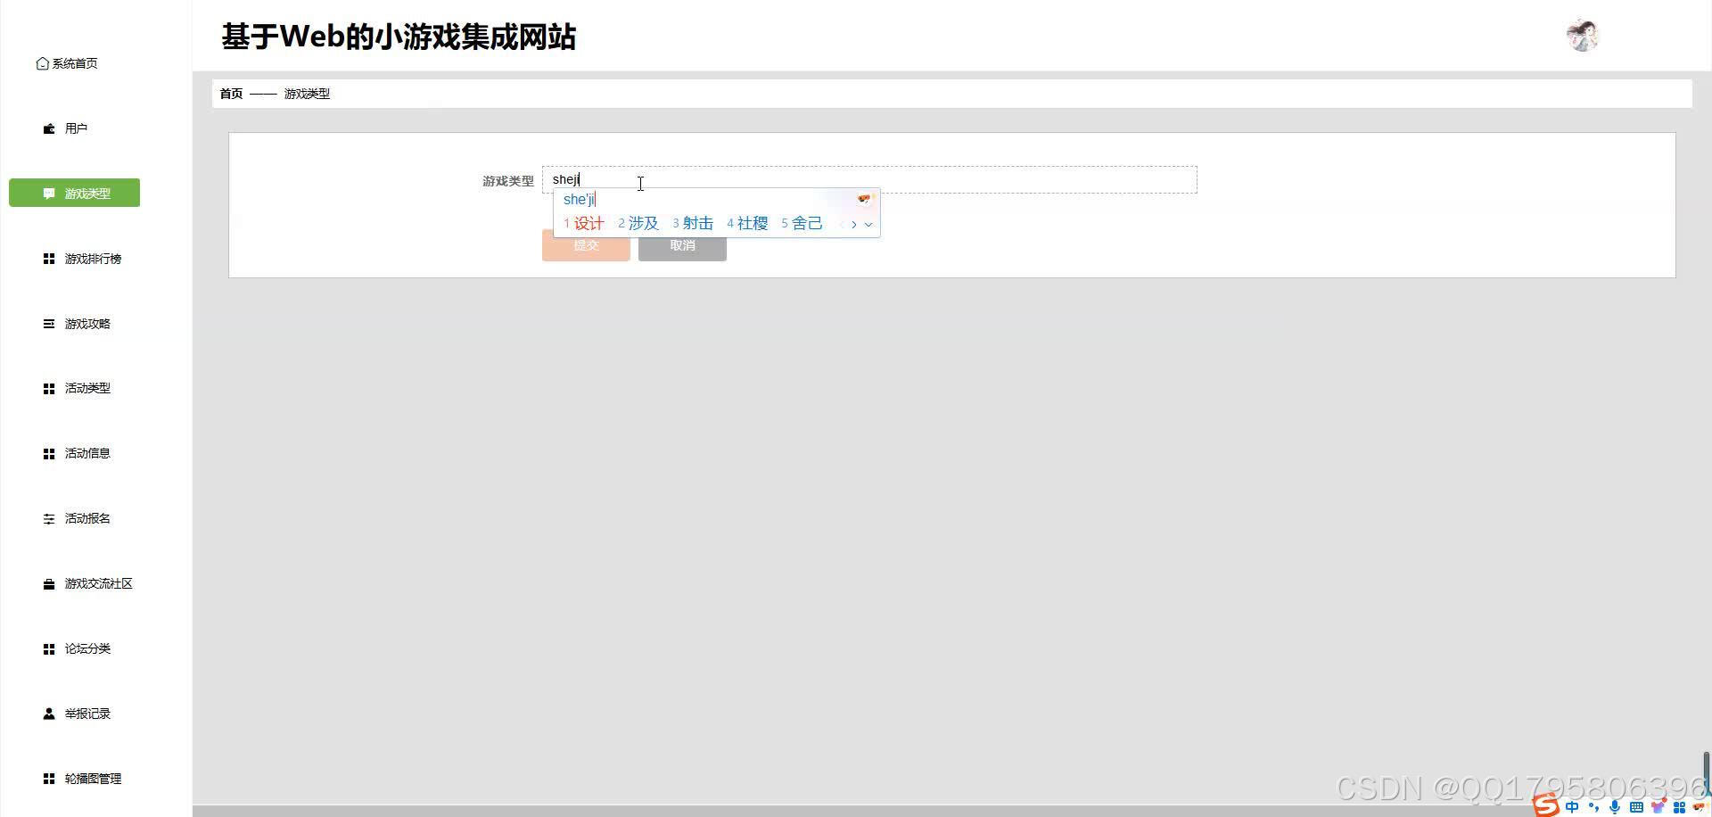Click the 提交 submit button

[586, 245]
